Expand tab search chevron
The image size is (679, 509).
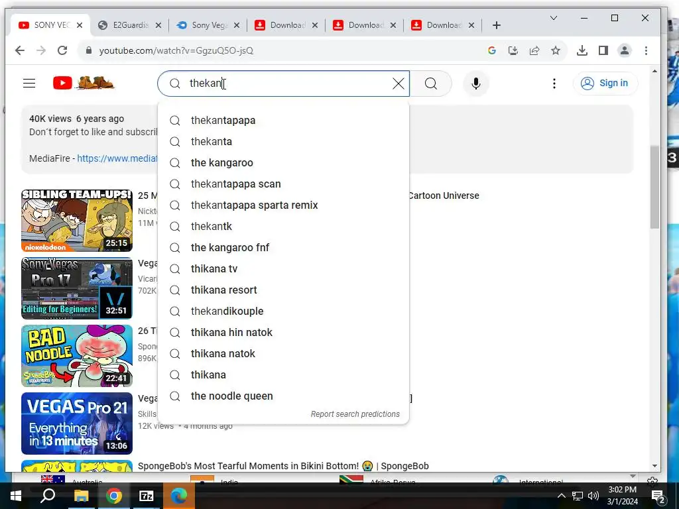click(x=554, y=18)
